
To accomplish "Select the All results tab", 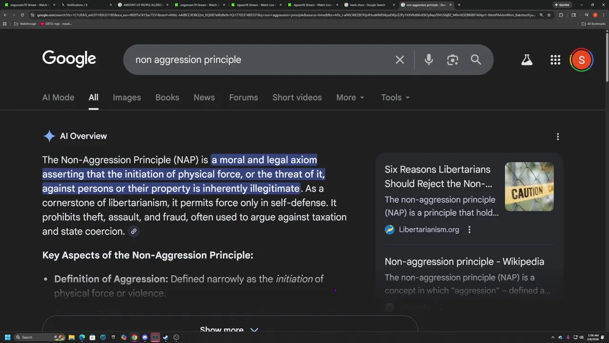I will tap(93, 97).
